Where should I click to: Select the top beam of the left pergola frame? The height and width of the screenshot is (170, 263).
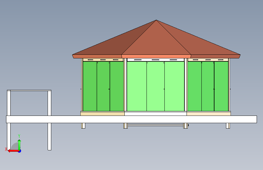pos(29,90)
